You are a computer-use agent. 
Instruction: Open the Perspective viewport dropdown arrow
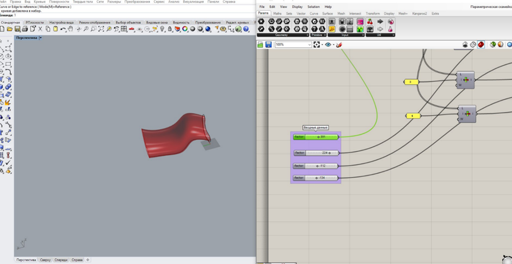point(40,38)
